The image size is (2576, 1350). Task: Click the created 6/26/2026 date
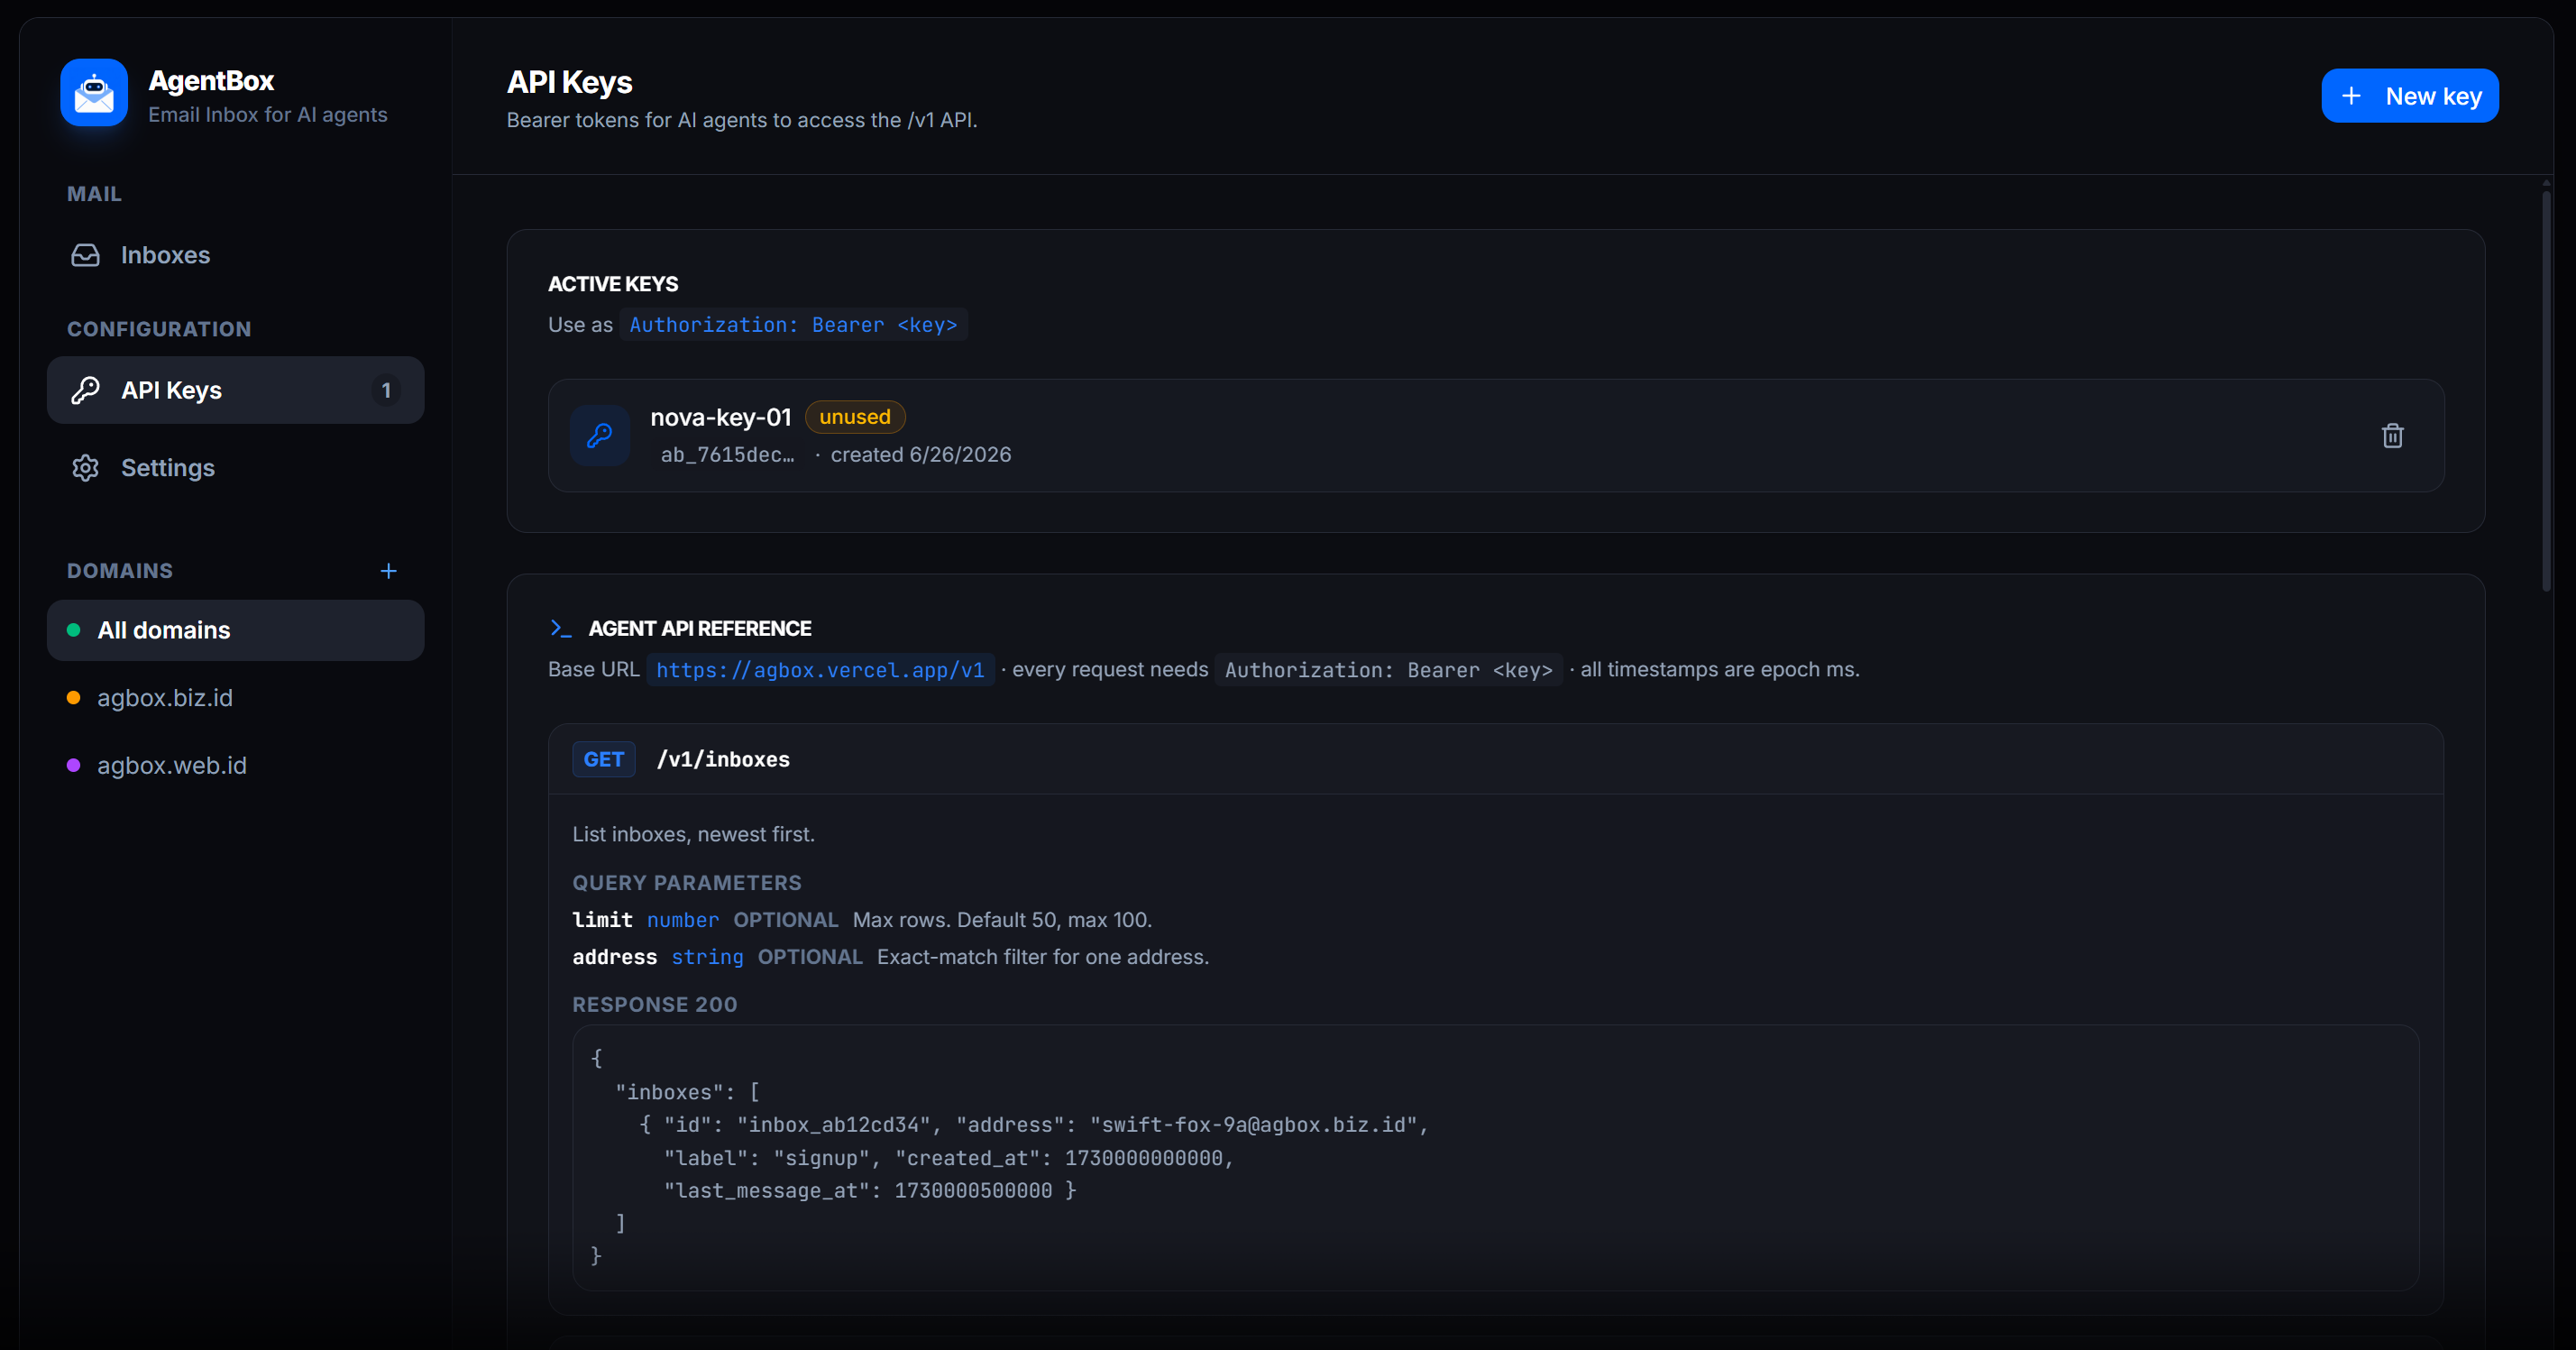921,455
